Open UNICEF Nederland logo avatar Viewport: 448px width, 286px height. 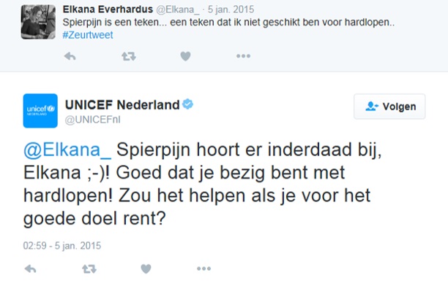(40, 111)
